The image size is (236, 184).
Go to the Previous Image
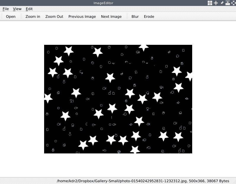tap(82, 17)
